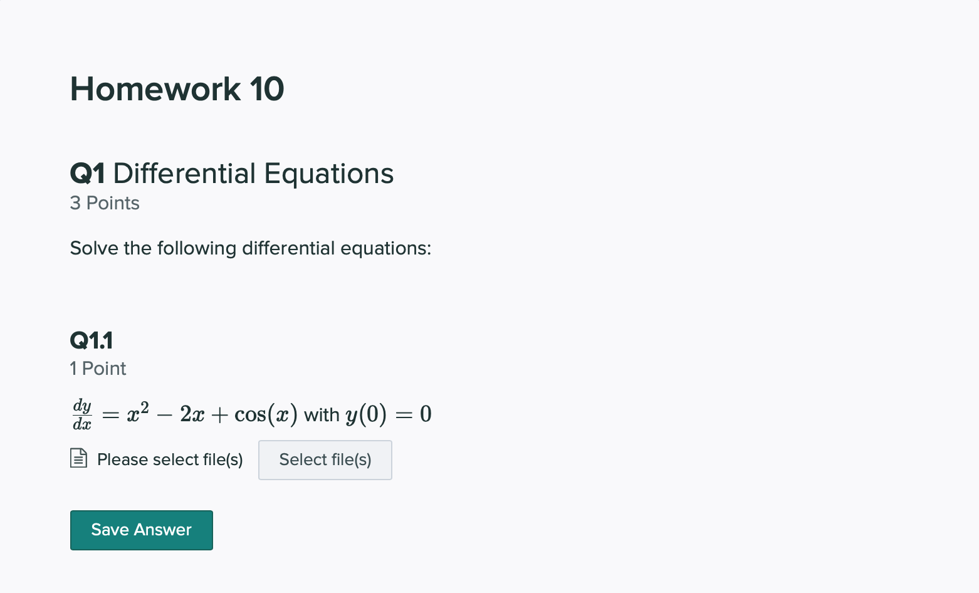Select the paper icon next to 'Please select file(s)'
The width and height of the screenshot is (979, 593).
tap(78, 459)
